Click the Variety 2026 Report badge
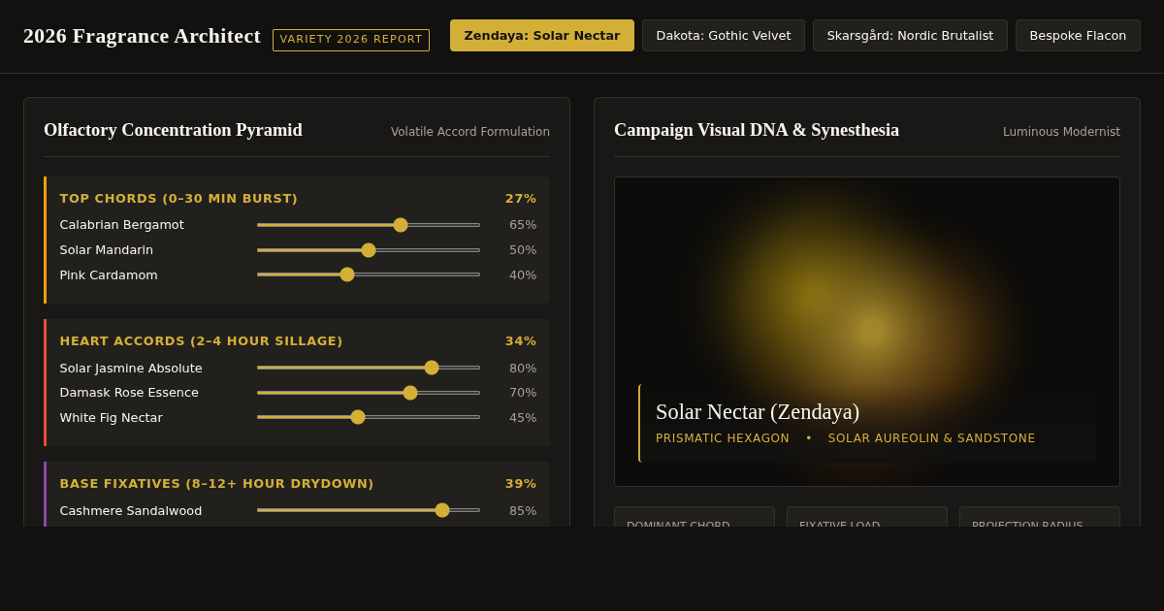Viewport: 1164px width, 611px height. coord(351,40)
